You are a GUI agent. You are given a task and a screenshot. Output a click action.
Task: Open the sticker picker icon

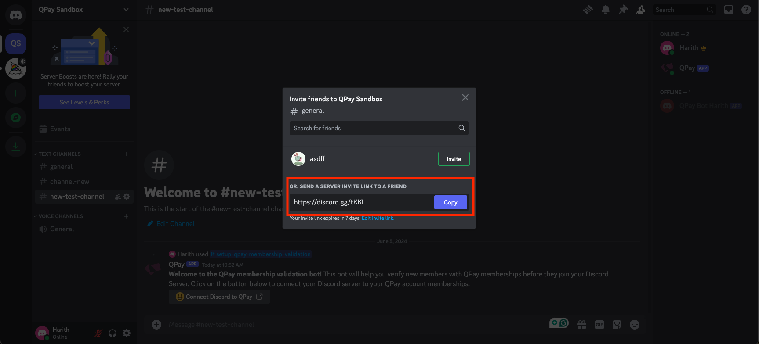[617, 325]
